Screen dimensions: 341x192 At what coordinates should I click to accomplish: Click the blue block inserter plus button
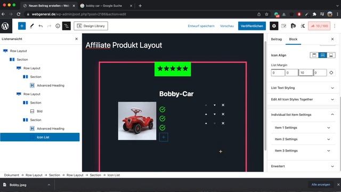[22, 26]
